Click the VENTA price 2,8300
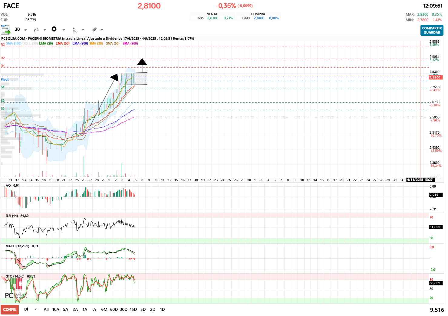Screen dimensions: 448x316 click(x=212, y=18)
